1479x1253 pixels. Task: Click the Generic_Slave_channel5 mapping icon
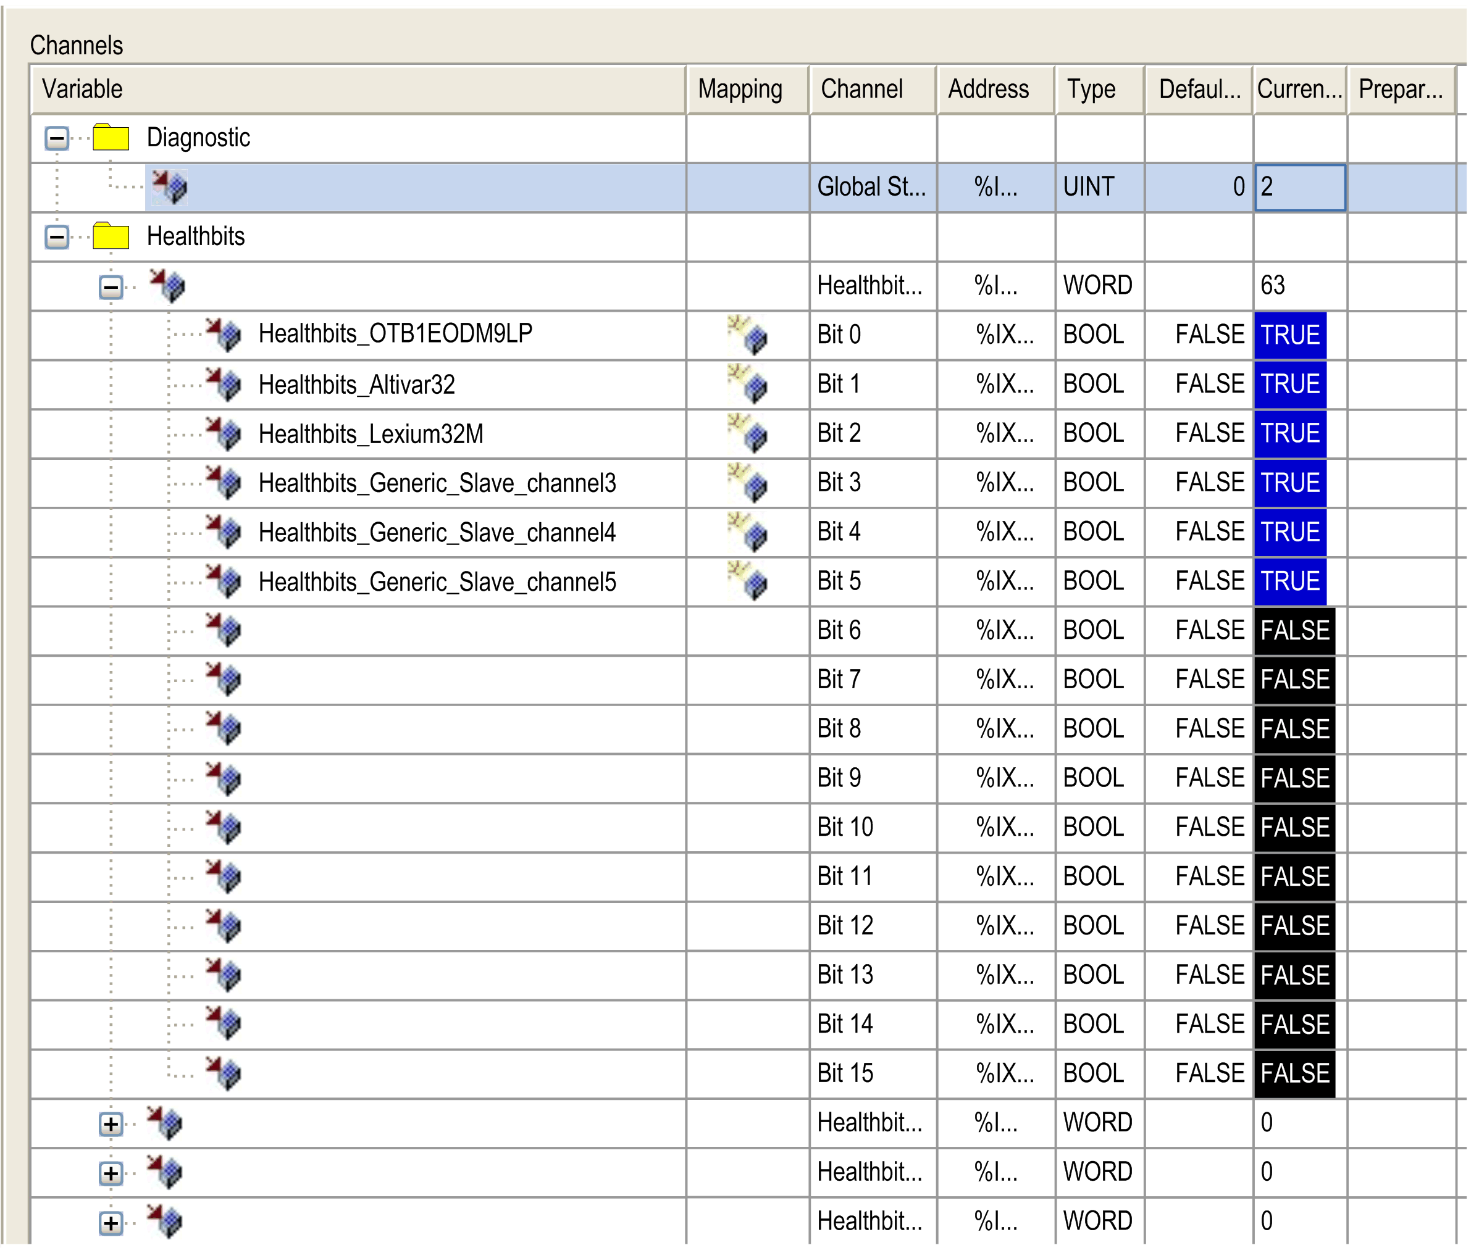click(747, 580)
